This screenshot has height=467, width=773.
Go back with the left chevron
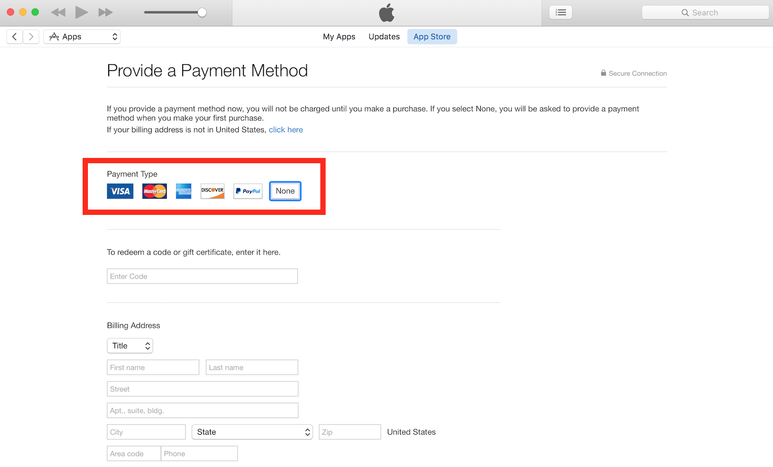14,37
